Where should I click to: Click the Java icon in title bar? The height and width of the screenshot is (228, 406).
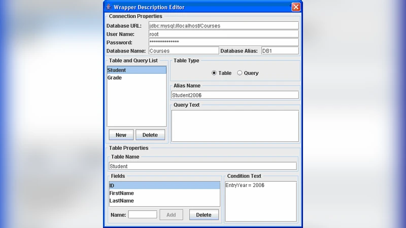click(109, 7)
